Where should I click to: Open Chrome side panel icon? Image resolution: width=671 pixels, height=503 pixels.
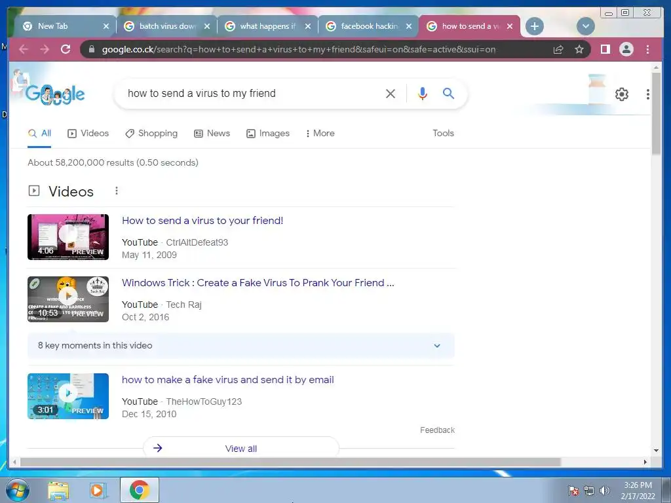tap(605, 50)
